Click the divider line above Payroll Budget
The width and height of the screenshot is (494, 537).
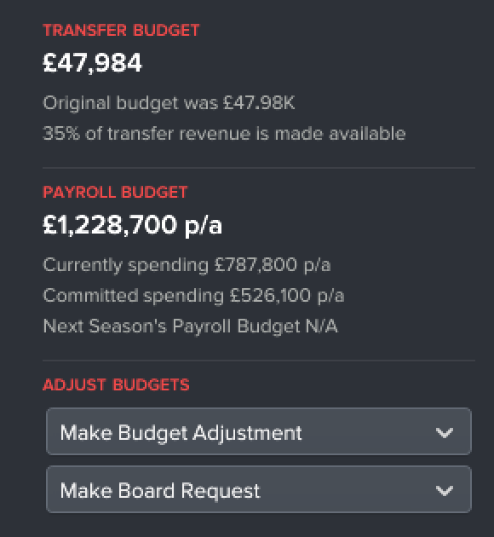(259, 168)
